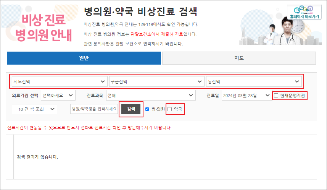Click the 병의원·약국 비상진료 검색 heading
This screenshot has width=327, height=190.
tap(140, 11)
